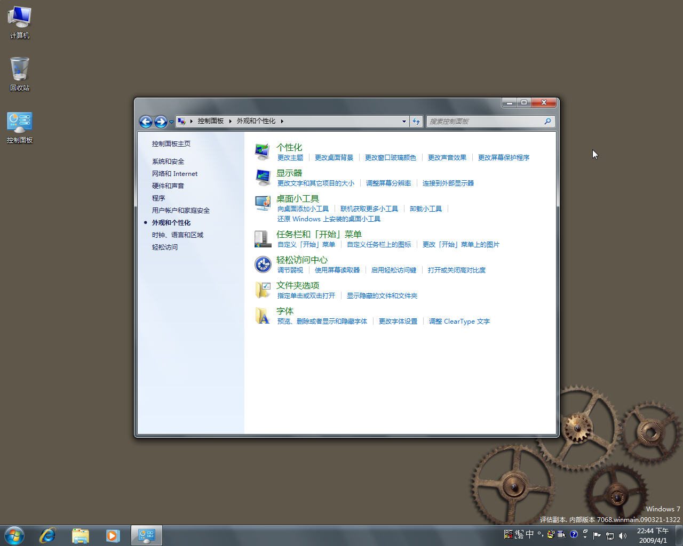Refresh the control panel address bar

tap(416, 121)
